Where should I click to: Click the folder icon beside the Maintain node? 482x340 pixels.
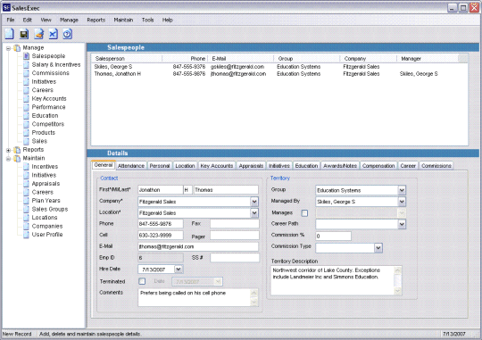pos(17,158)
